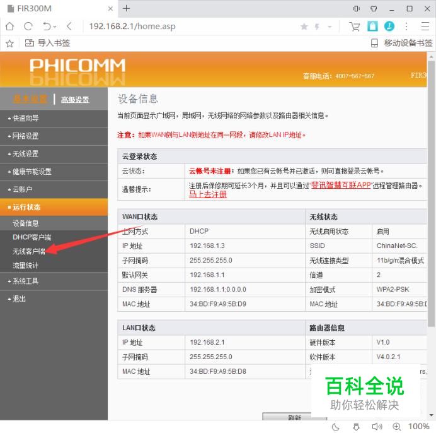Open the shopping cart icon
Screen dimensions: 436x433
click(355, 27)
